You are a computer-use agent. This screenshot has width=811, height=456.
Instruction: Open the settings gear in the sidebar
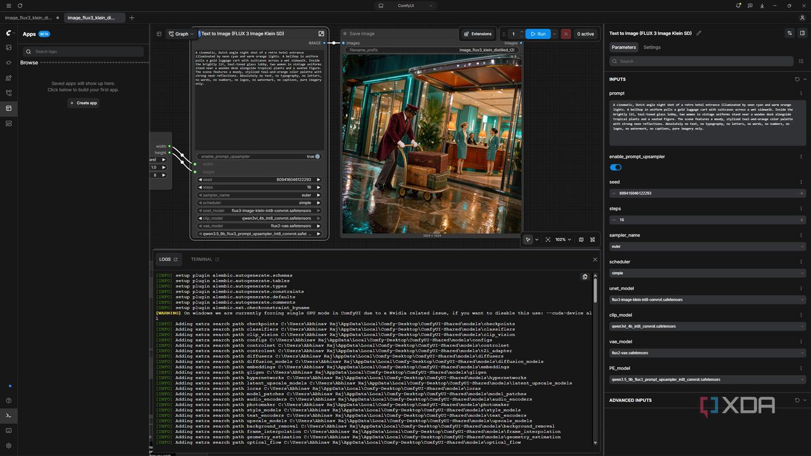[9, 446]
